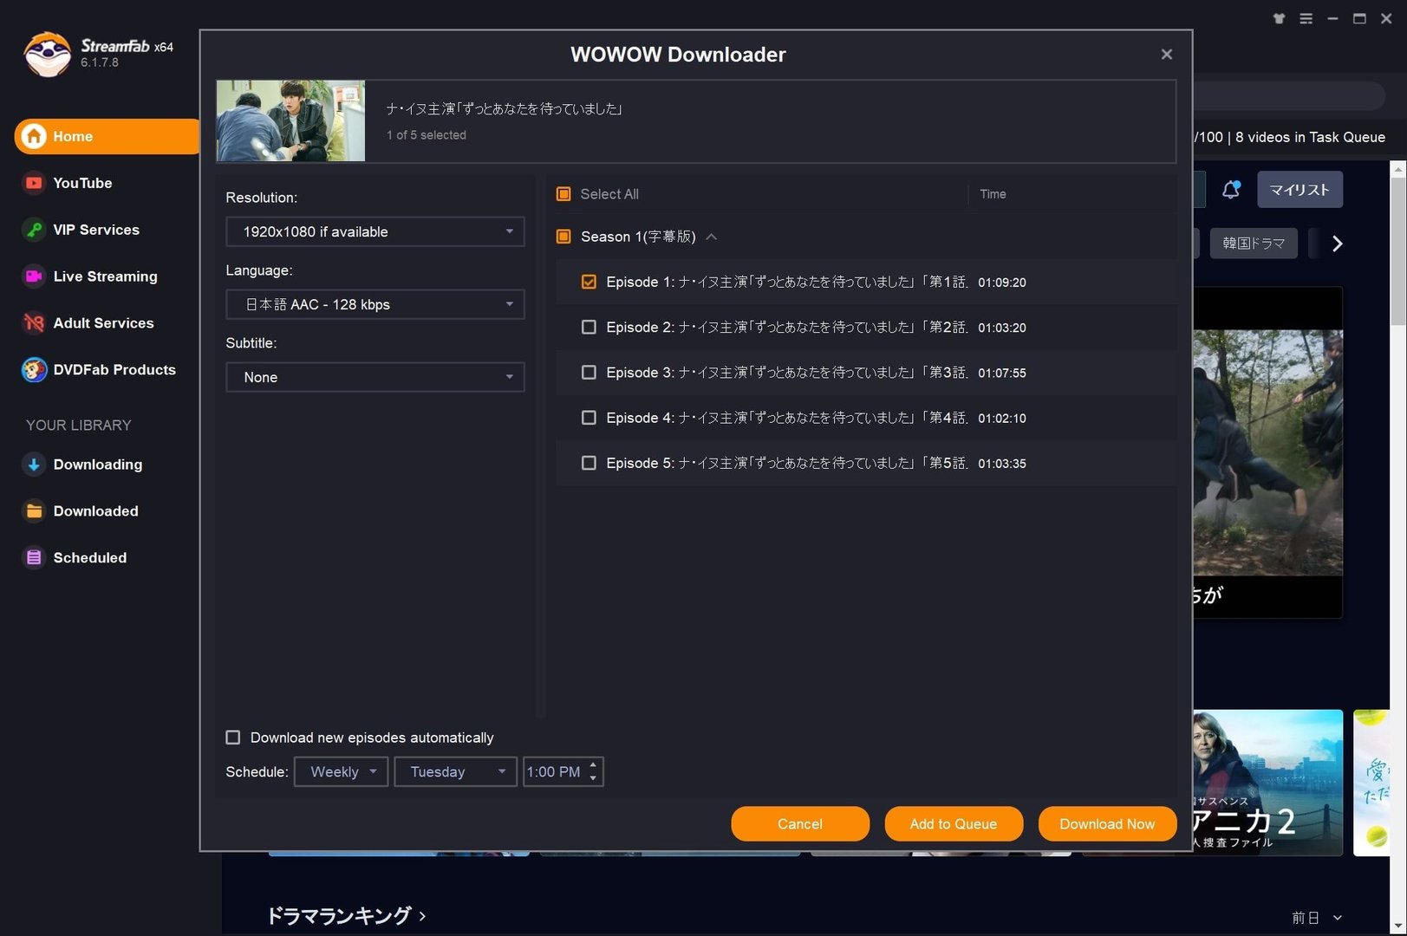The width and height of the screenshot is (1407, 936).
Task: Click Download Now button
Action: [x=1107, y=824]
